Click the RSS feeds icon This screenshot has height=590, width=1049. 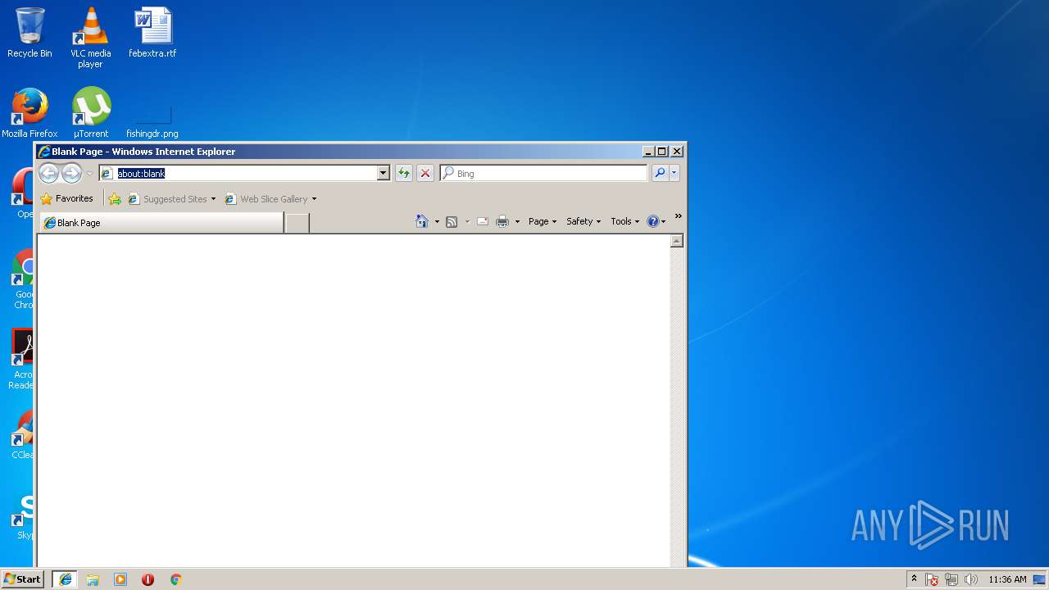(452, 221)
